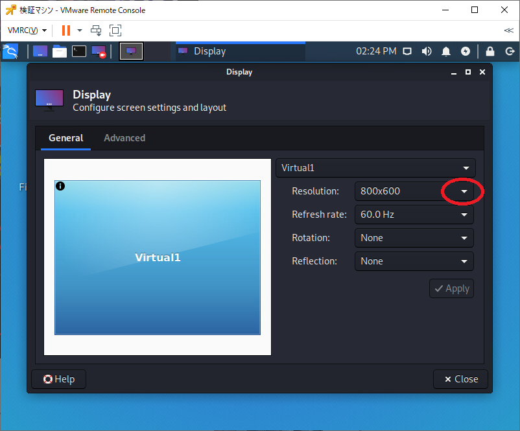Open the Kali dragon applications menu

point(10,51)
